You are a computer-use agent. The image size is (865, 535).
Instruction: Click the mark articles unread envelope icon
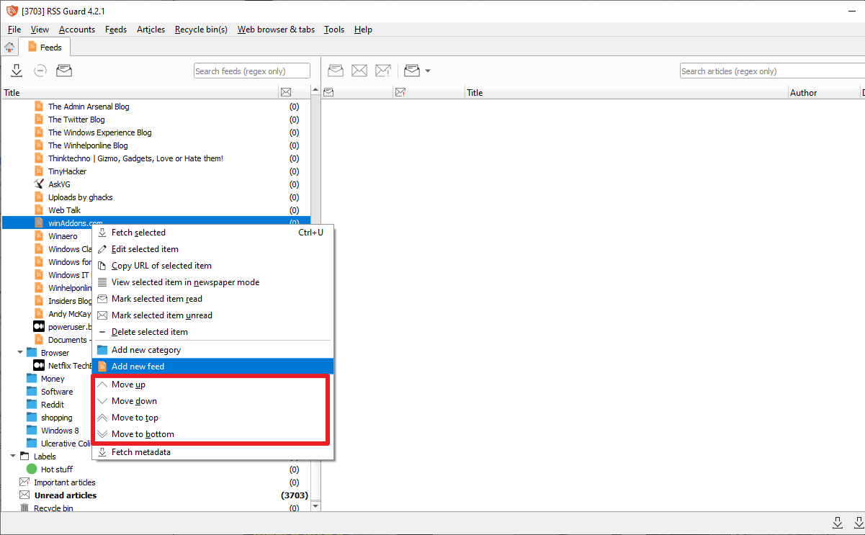359,71
